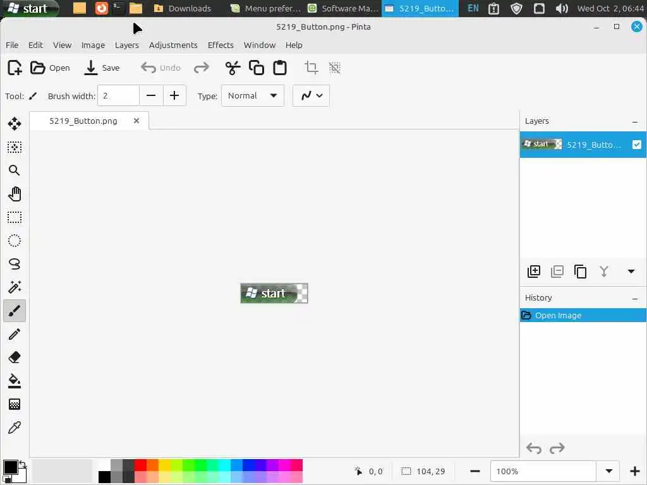
Task: Select the Ellipse Select tool
Action: [x=15, y=241]
